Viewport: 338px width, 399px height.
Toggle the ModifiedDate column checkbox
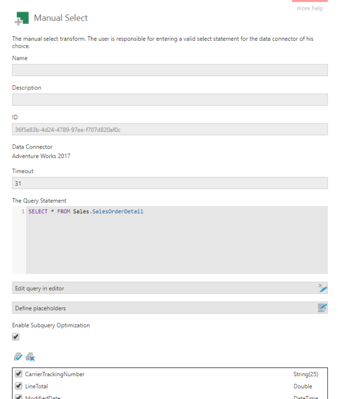19,397
